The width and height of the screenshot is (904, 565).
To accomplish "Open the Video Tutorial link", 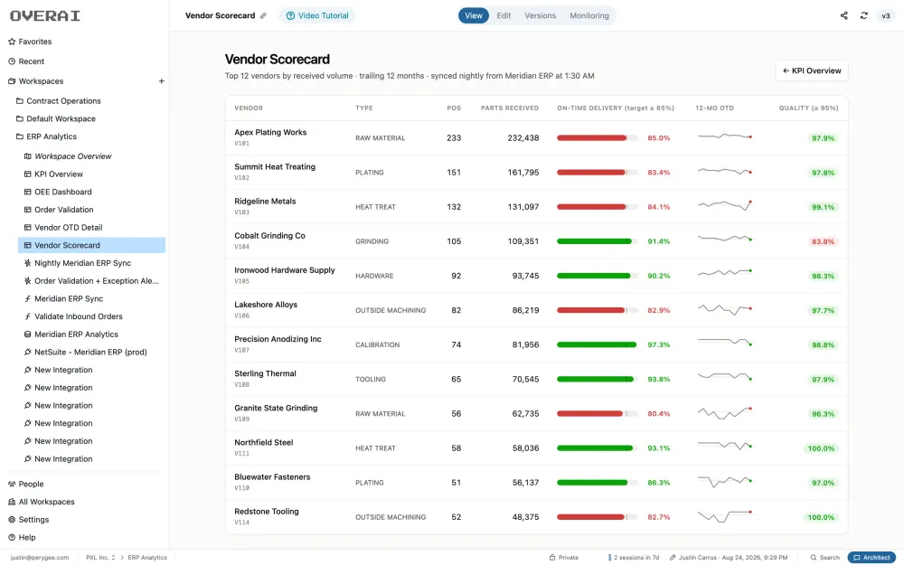I will tap(317, 15).
